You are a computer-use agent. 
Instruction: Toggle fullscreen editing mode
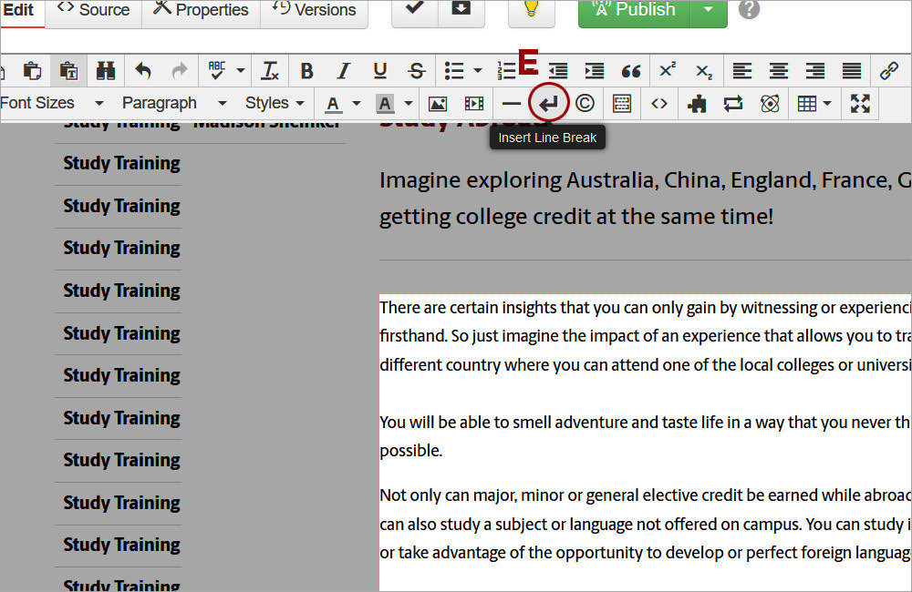[x=860, y=103]
